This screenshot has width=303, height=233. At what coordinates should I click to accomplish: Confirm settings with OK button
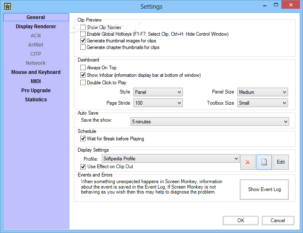pos(241,221)
